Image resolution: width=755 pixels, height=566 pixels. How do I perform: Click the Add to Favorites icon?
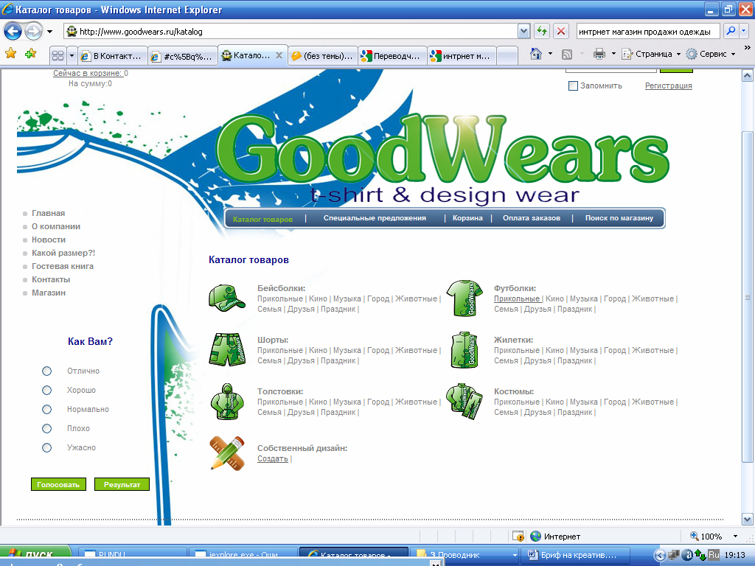[31, 54]
